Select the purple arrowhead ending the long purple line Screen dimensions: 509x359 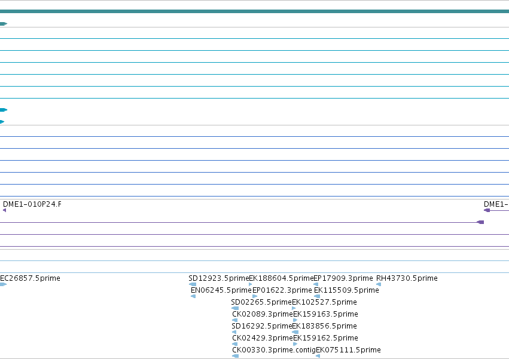[x=480, y=222]
